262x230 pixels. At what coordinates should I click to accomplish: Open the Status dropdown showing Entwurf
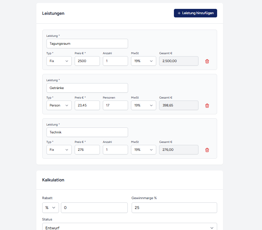coord(129,227)
